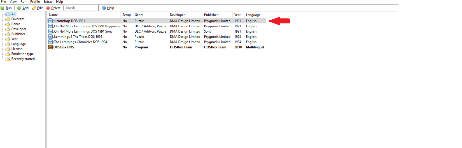Click the 'Multilingual' language cell
The image size is (462, 148).
click(x=255, y=47)
